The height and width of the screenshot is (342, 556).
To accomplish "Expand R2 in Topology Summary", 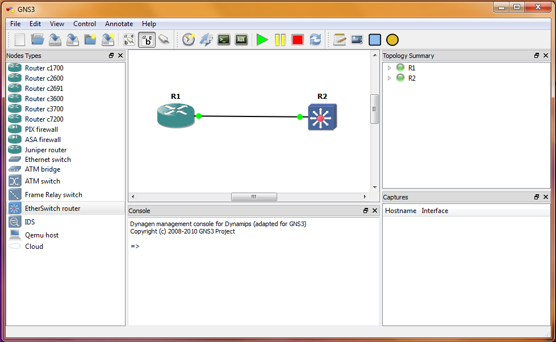I will (x=389, y=78).
